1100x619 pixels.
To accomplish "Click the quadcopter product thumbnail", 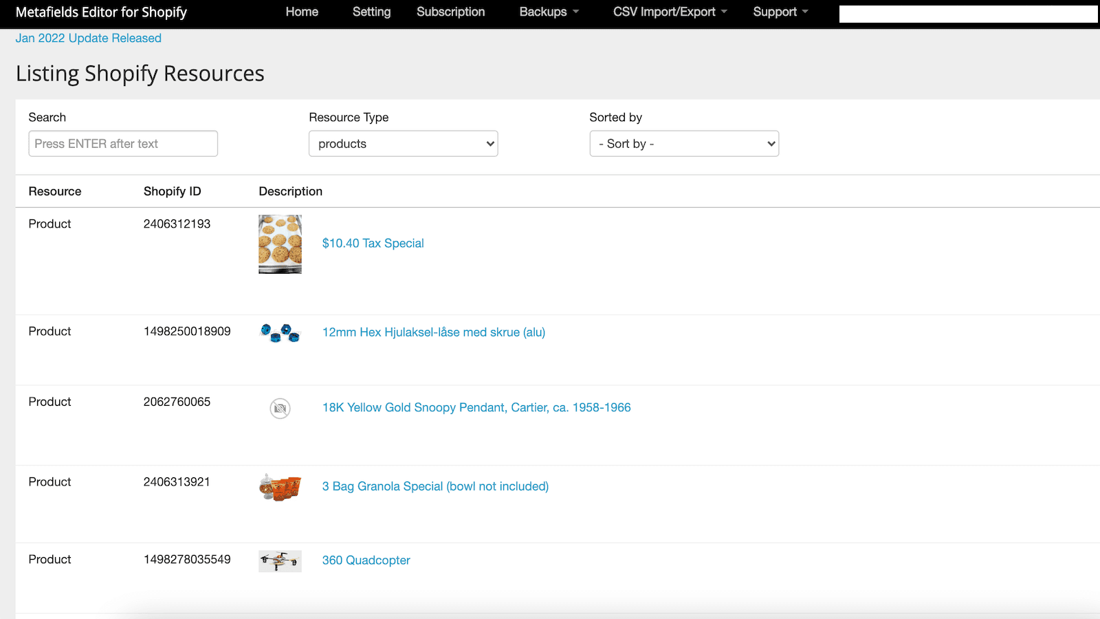I will (x=280, y=561).
